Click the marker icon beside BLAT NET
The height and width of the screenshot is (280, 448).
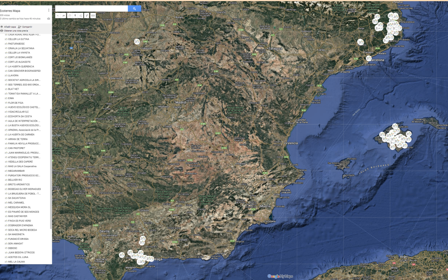pos(6,89)
